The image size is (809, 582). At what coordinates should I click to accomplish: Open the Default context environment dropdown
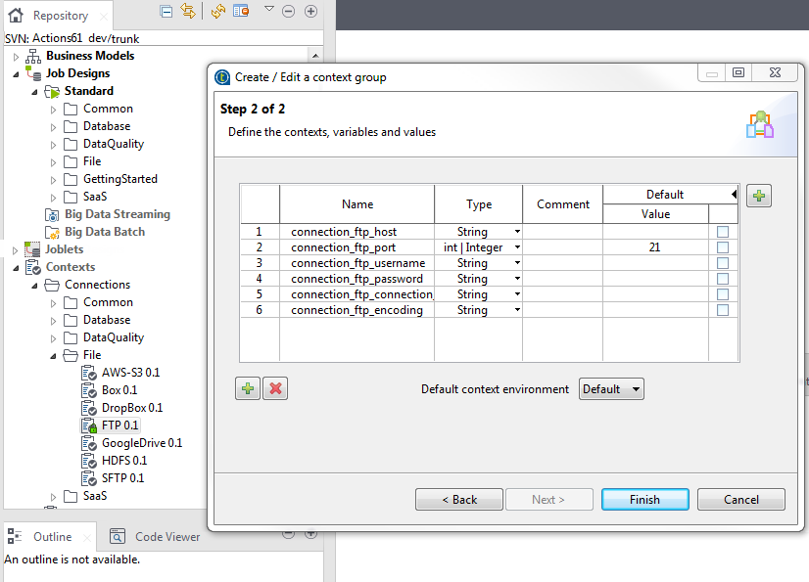tap(611, 388)
